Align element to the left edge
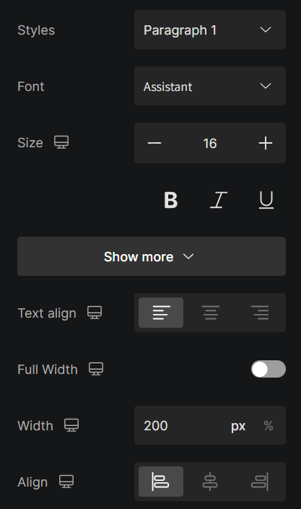 point(161,482)
